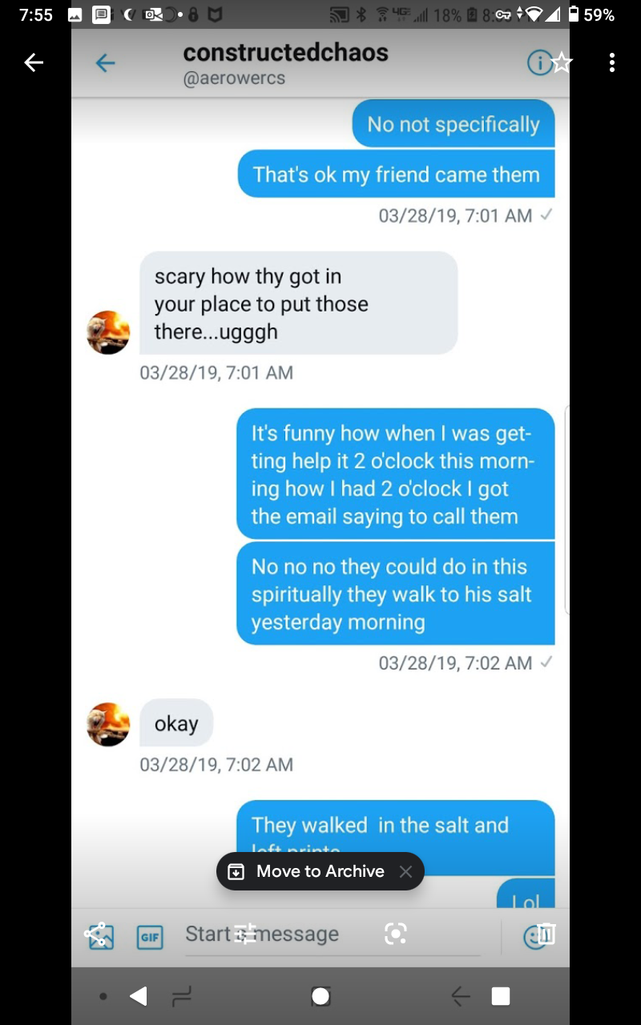Tap the white back arrow in Photos

point(33,62)
